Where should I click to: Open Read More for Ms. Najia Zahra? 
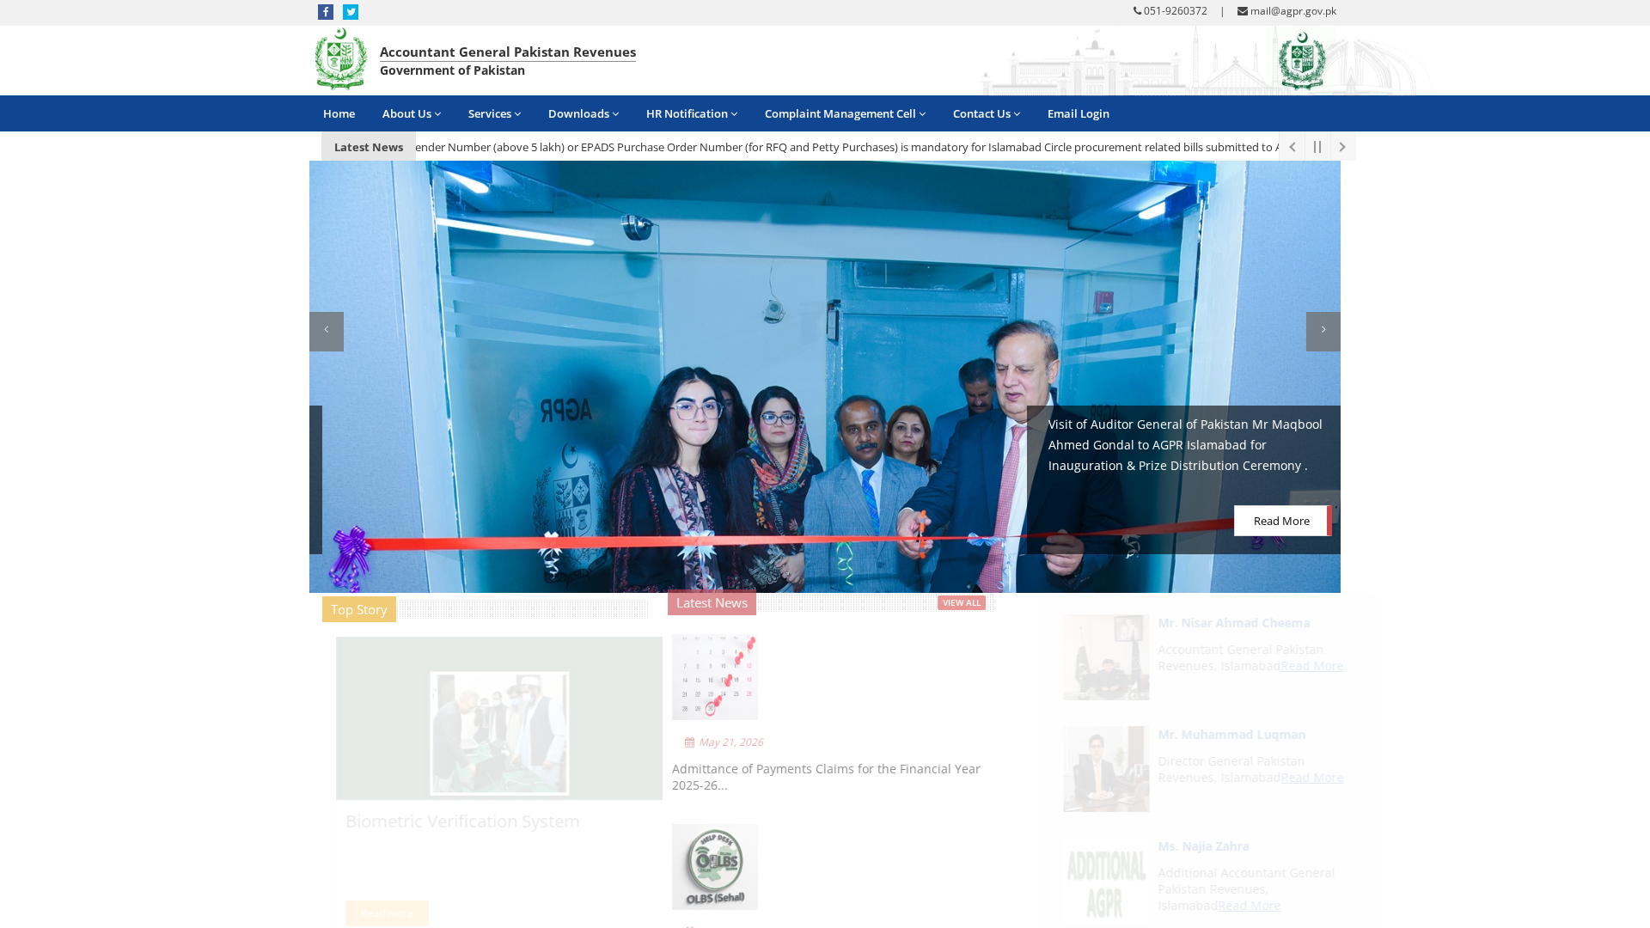pos(1249,906)
